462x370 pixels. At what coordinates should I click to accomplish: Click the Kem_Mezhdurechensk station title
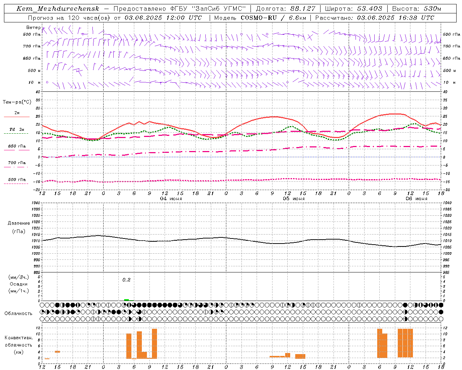pyautogui.click(x=58, y=9)
